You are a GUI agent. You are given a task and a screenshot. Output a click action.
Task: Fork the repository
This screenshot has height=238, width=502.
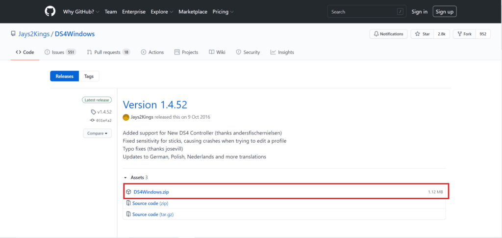[x=465, y=34]
